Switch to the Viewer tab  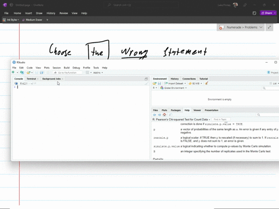[x=197, y=110]
